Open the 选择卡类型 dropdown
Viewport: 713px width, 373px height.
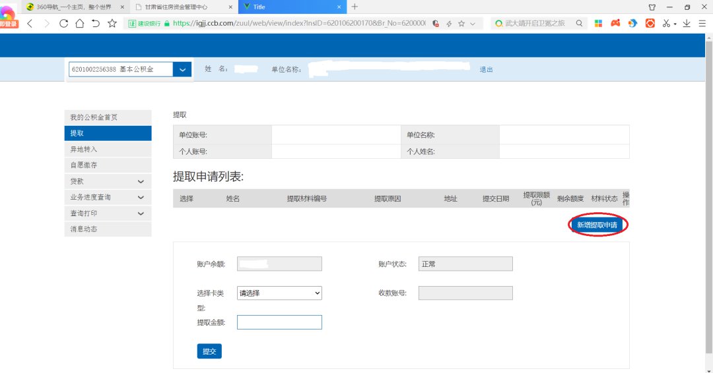click(279, 293)
